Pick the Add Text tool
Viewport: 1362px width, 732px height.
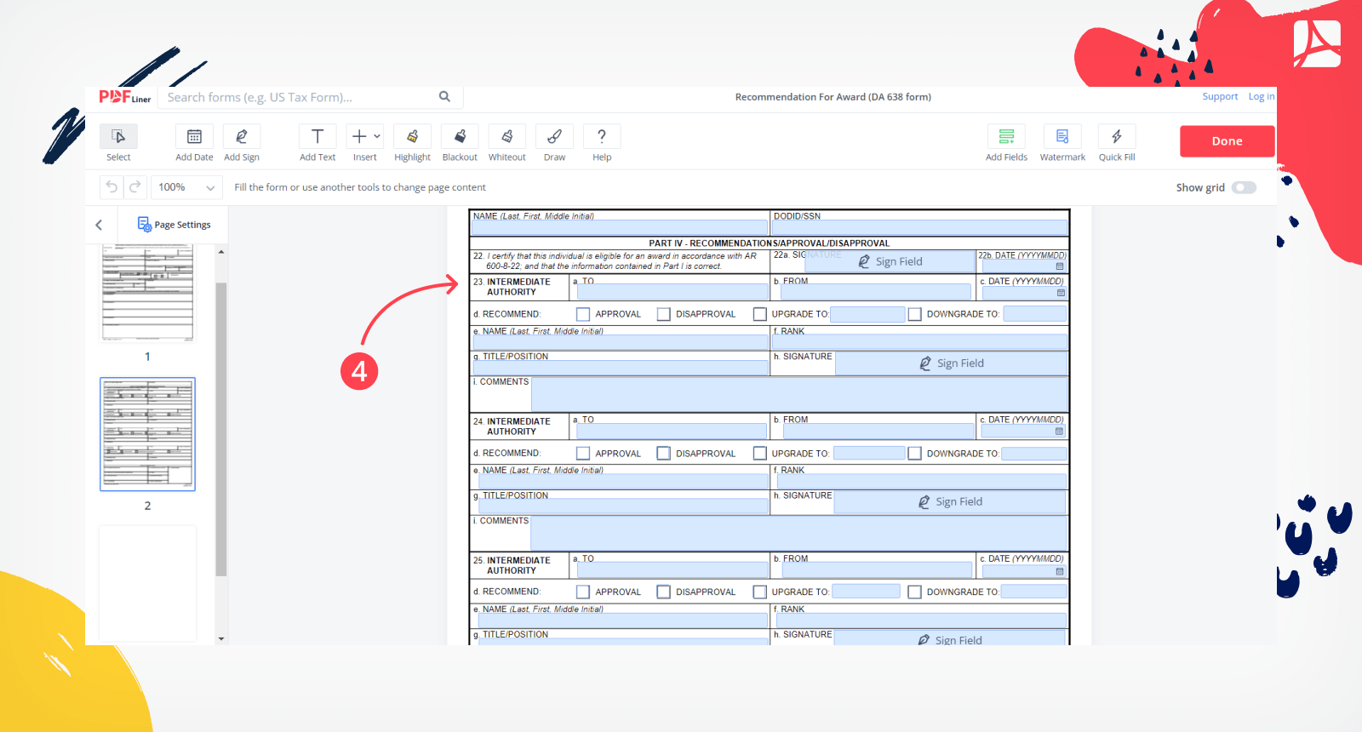(x=318, y=143)
